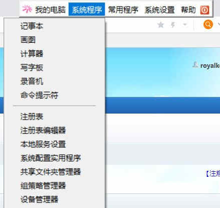
Task: Open the 我的电脑 menu
Action: point(50,10)
